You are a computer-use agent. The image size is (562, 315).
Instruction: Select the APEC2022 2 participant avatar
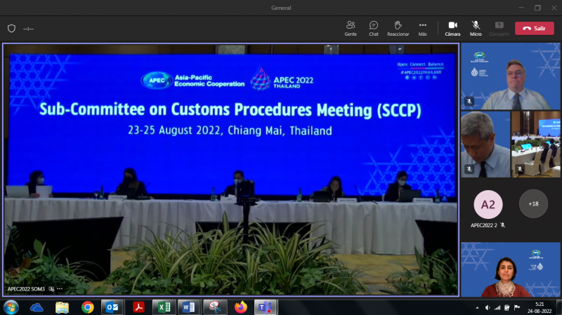[x=488, y=204]
